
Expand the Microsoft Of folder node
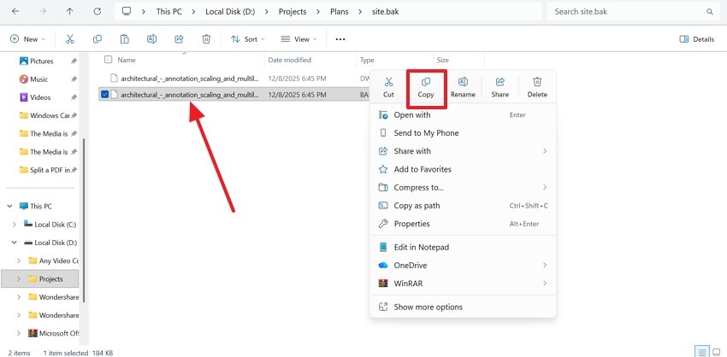coord(19,333)
